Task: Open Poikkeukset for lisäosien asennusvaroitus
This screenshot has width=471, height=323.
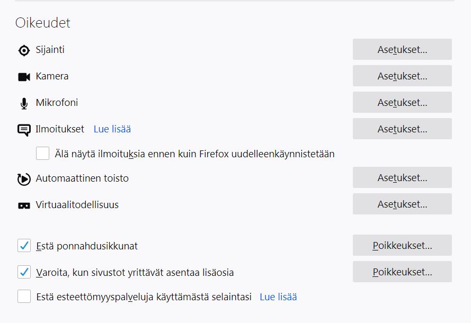Action: [x=402, y=272]
